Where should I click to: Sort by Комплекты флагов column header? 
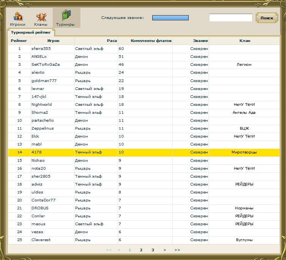click(151, 41)
